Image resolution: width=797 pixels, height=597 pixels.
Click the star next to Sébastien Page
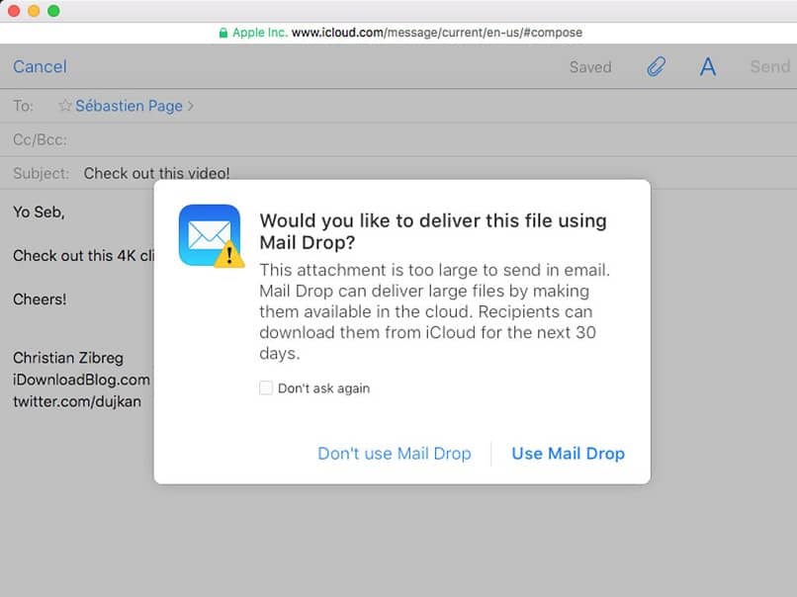click(x=65, y=105)
